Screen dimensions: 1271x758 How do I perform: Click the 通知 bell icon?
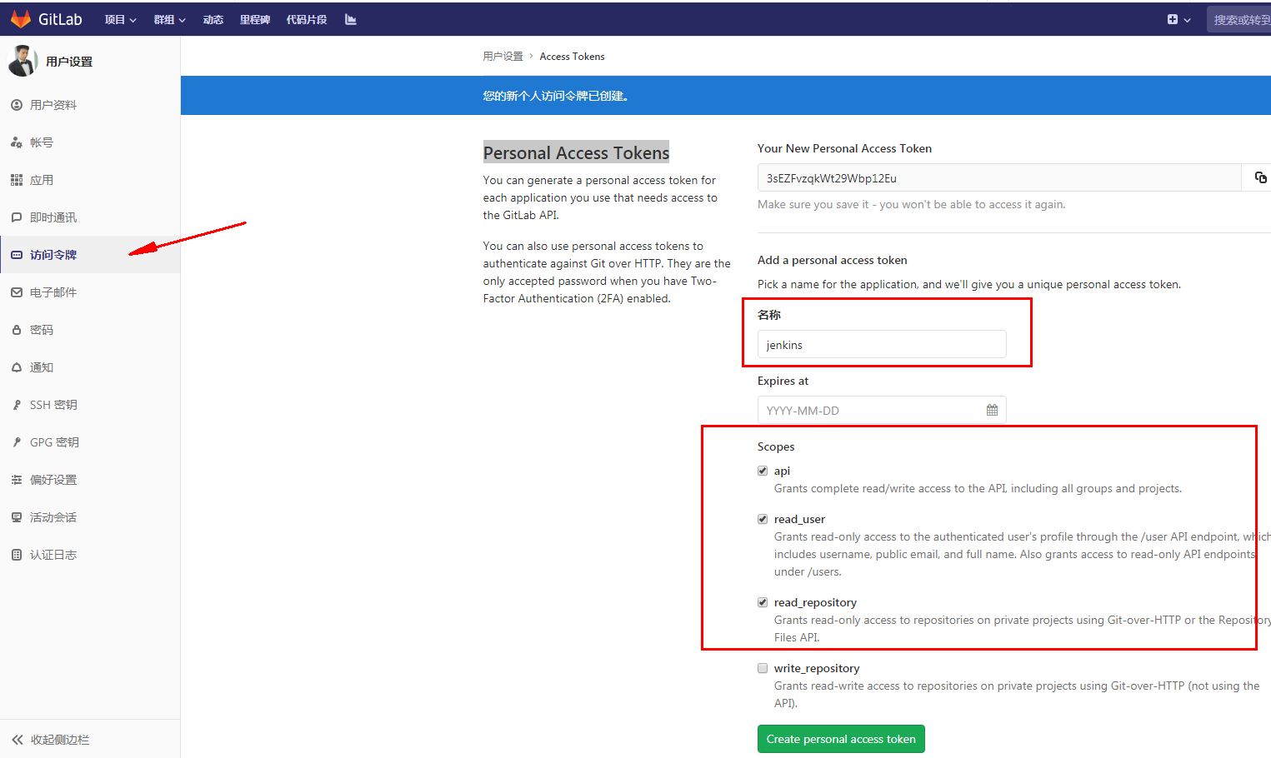pos(17,367)
